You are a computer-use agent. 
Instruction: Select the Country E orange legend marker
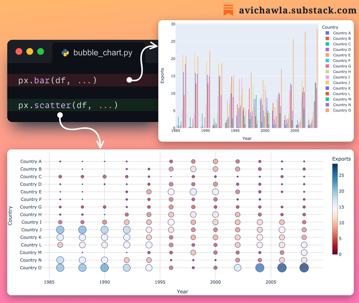[x=328, y=55]
